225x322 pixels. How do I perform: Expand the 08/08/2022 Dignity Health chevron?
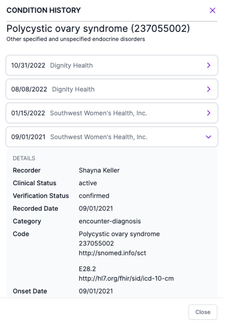(x=209, y=89)
